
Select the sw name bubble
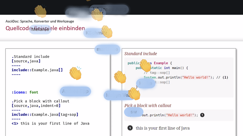pos(134,112)
